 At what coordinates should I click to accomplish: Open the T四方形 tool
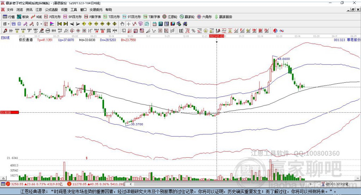click(x=112, y=17)
